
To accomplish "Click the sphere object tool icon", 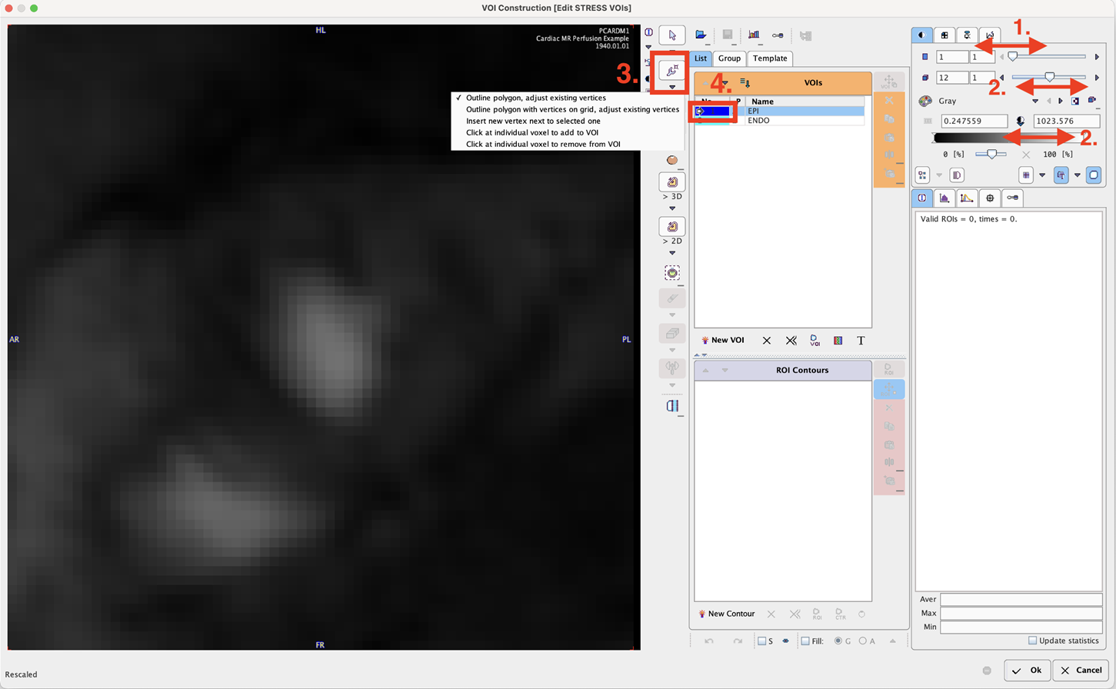I will [672, 160].
